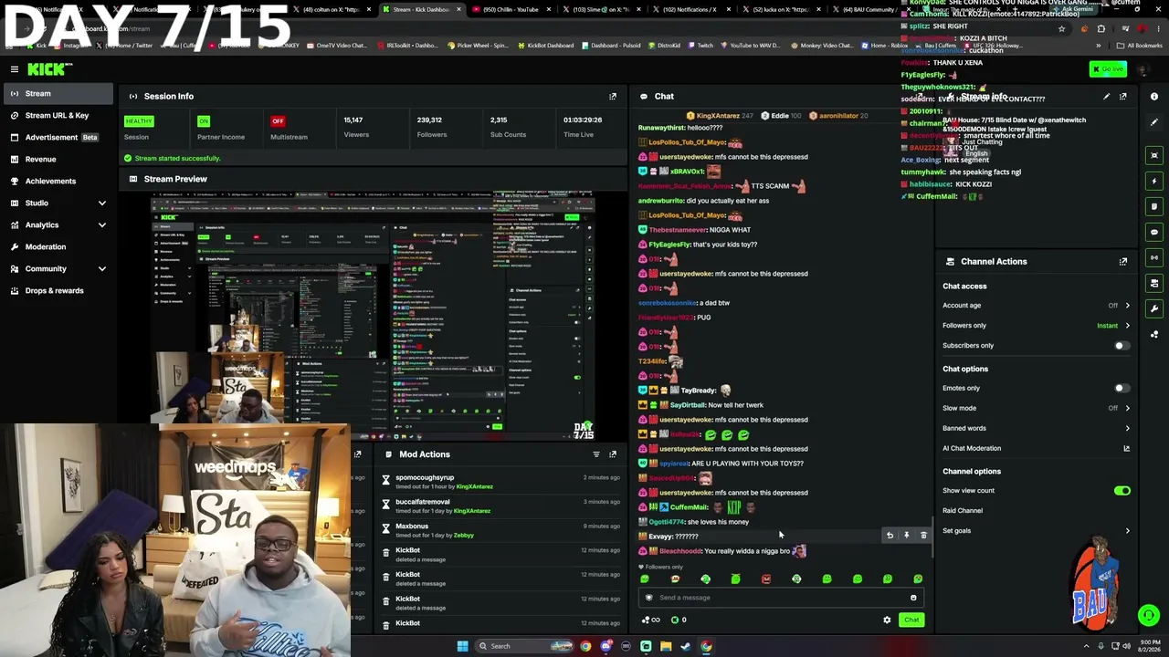1169x657 pixels.
Task: Disable Show view count
Action: pyautogui.click(x=1122, y=491)
